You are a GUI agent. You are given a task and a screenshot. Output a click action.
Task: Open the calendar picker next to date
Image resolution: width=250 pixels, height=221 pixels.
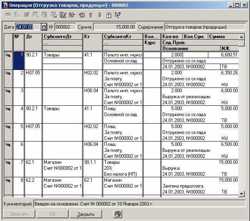pyautogui.click(x=44, y=27)
